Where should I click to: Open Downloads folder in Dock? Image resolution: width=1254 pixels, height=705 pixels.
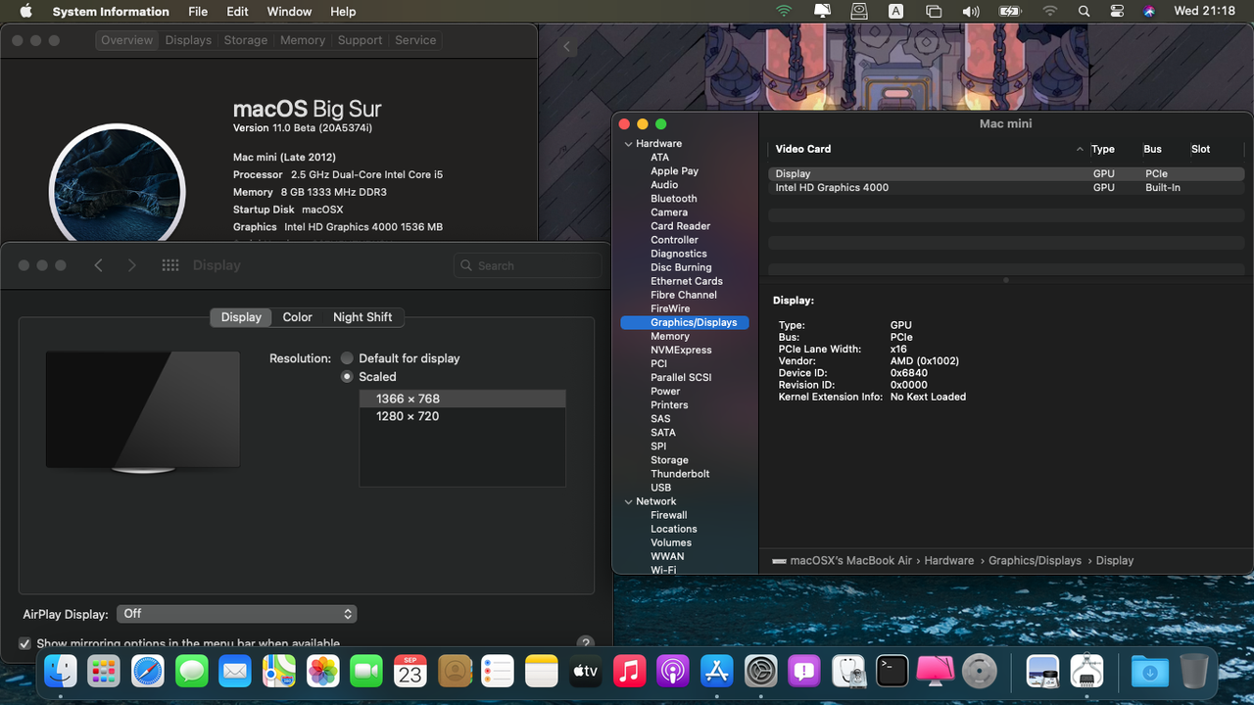pos(1150,671)
